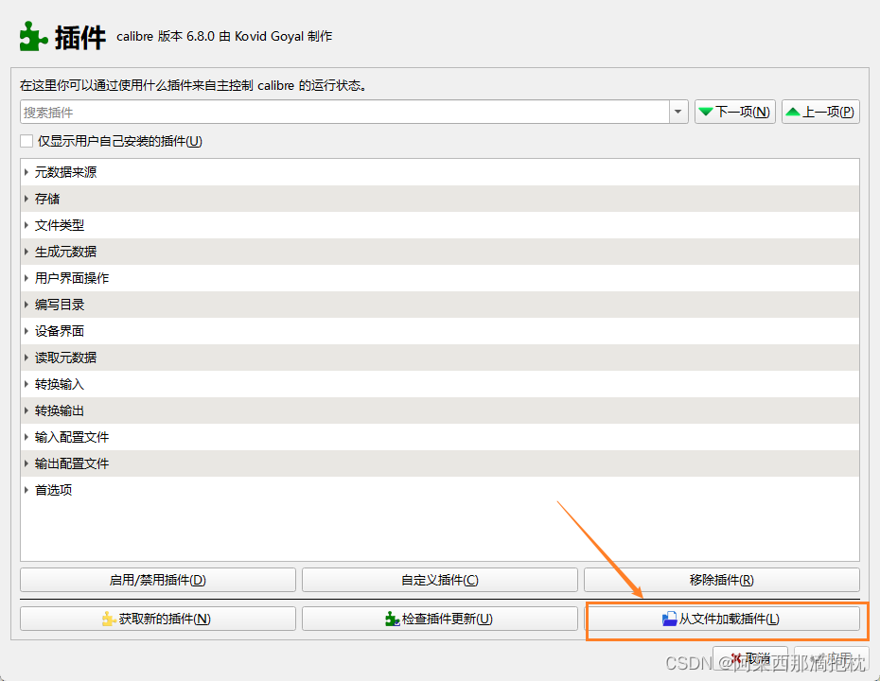Expand the 存储 category

point(26,199)
